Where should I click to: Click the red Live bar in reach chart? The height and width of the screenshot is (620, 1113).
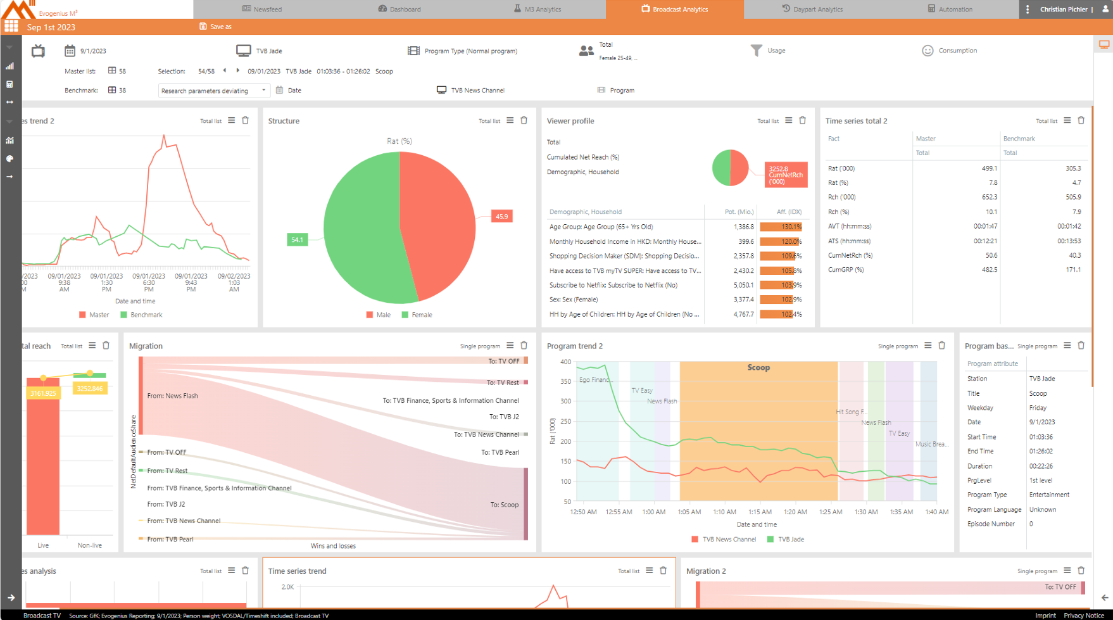[x=43, y=457]
